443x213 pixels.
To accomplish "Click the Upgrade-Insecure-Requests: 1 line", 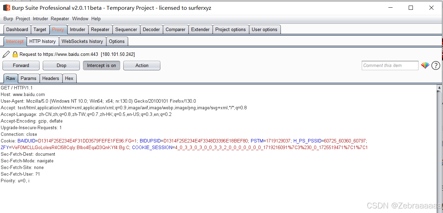I will (x=31, y=127).
